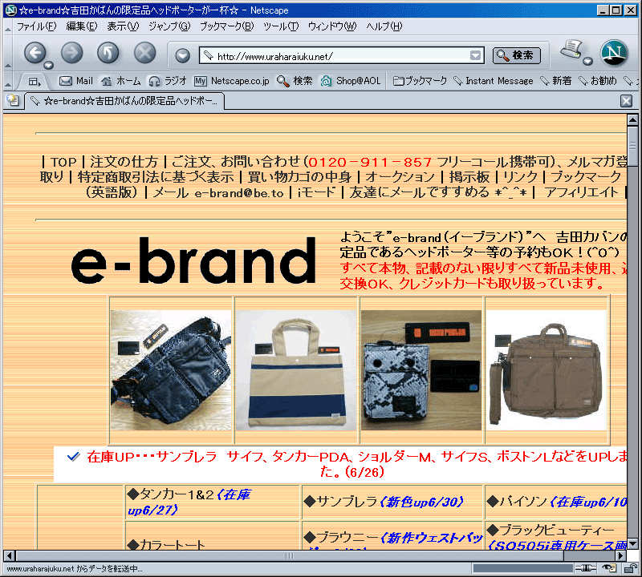Click the 新着 bookmark on toolbar
The height and width of the screenshot is (577, 642).
click(556, 81)
